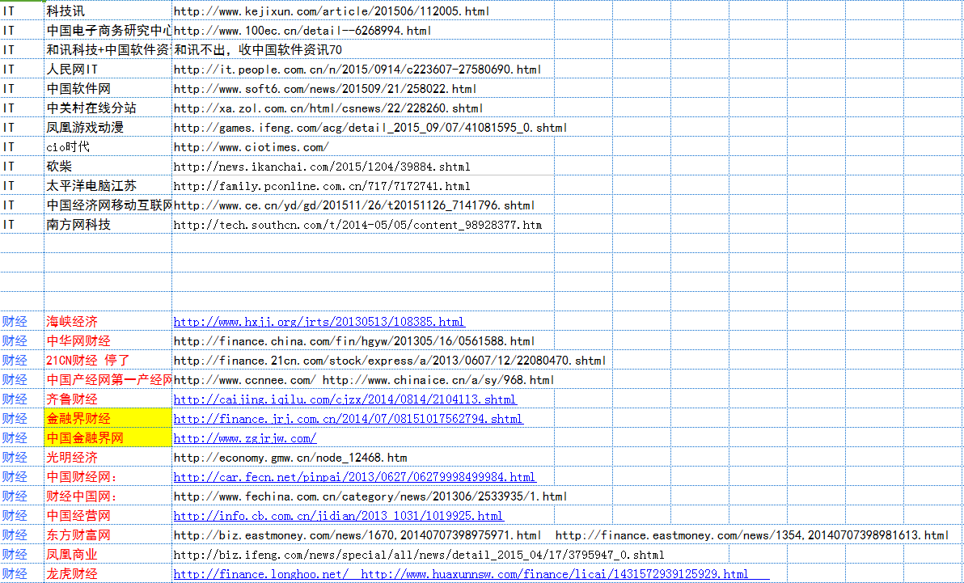Viewport: 964px width, 583px height.
Task: Click the 太平洋电脑江苏 cell
Action: (108, 186)
